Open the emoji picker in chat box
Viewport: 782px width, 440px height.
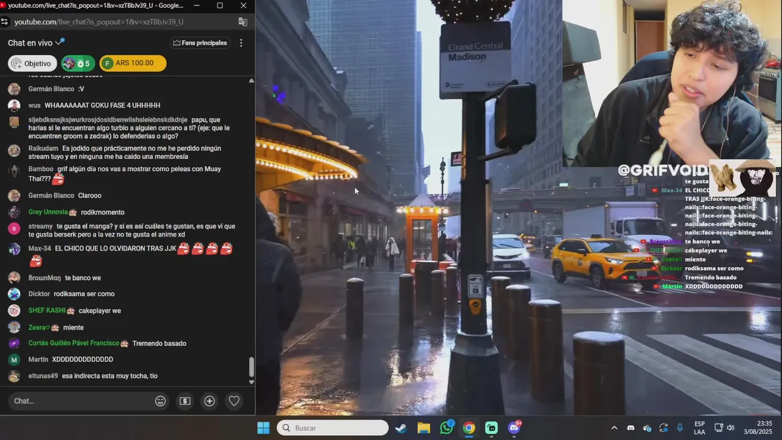pos(161,401)
